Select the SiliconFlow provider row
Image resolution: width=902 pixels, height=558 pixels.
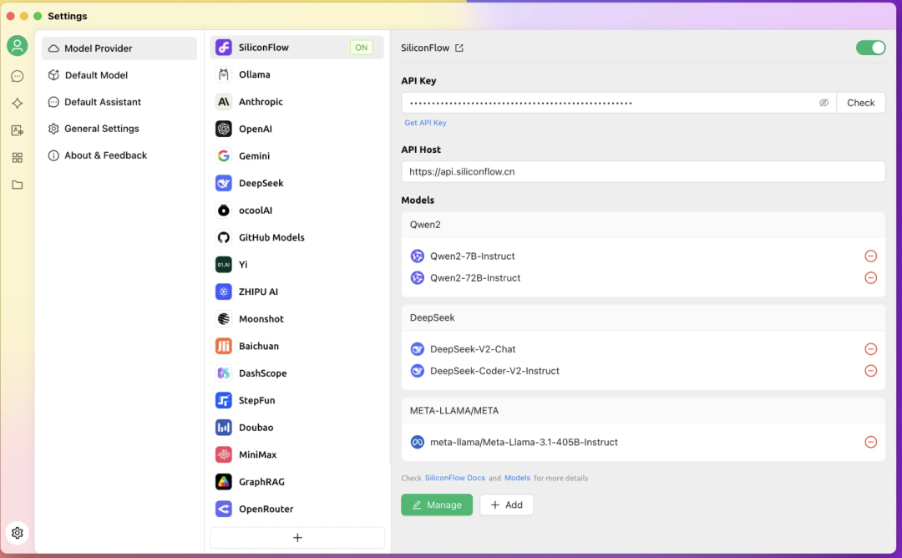pos(296,47)
